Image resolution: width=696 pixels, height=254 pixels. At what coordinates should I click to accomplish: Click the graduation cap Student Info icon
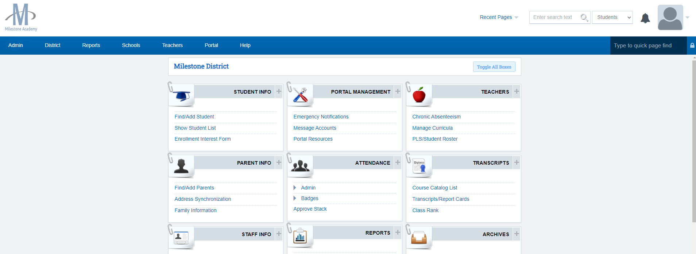[182, 96]
